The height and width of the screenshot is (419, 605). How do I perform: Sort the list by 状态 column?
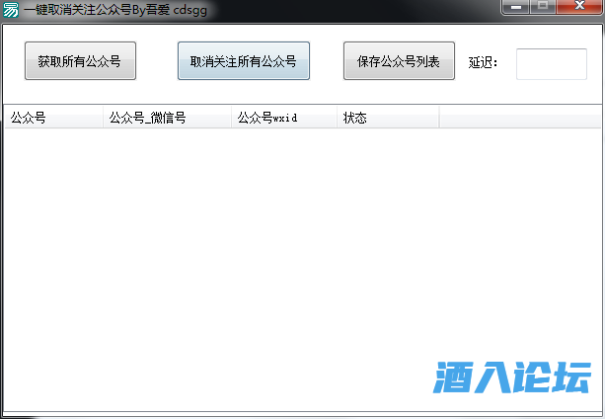[x=387, y=118]
